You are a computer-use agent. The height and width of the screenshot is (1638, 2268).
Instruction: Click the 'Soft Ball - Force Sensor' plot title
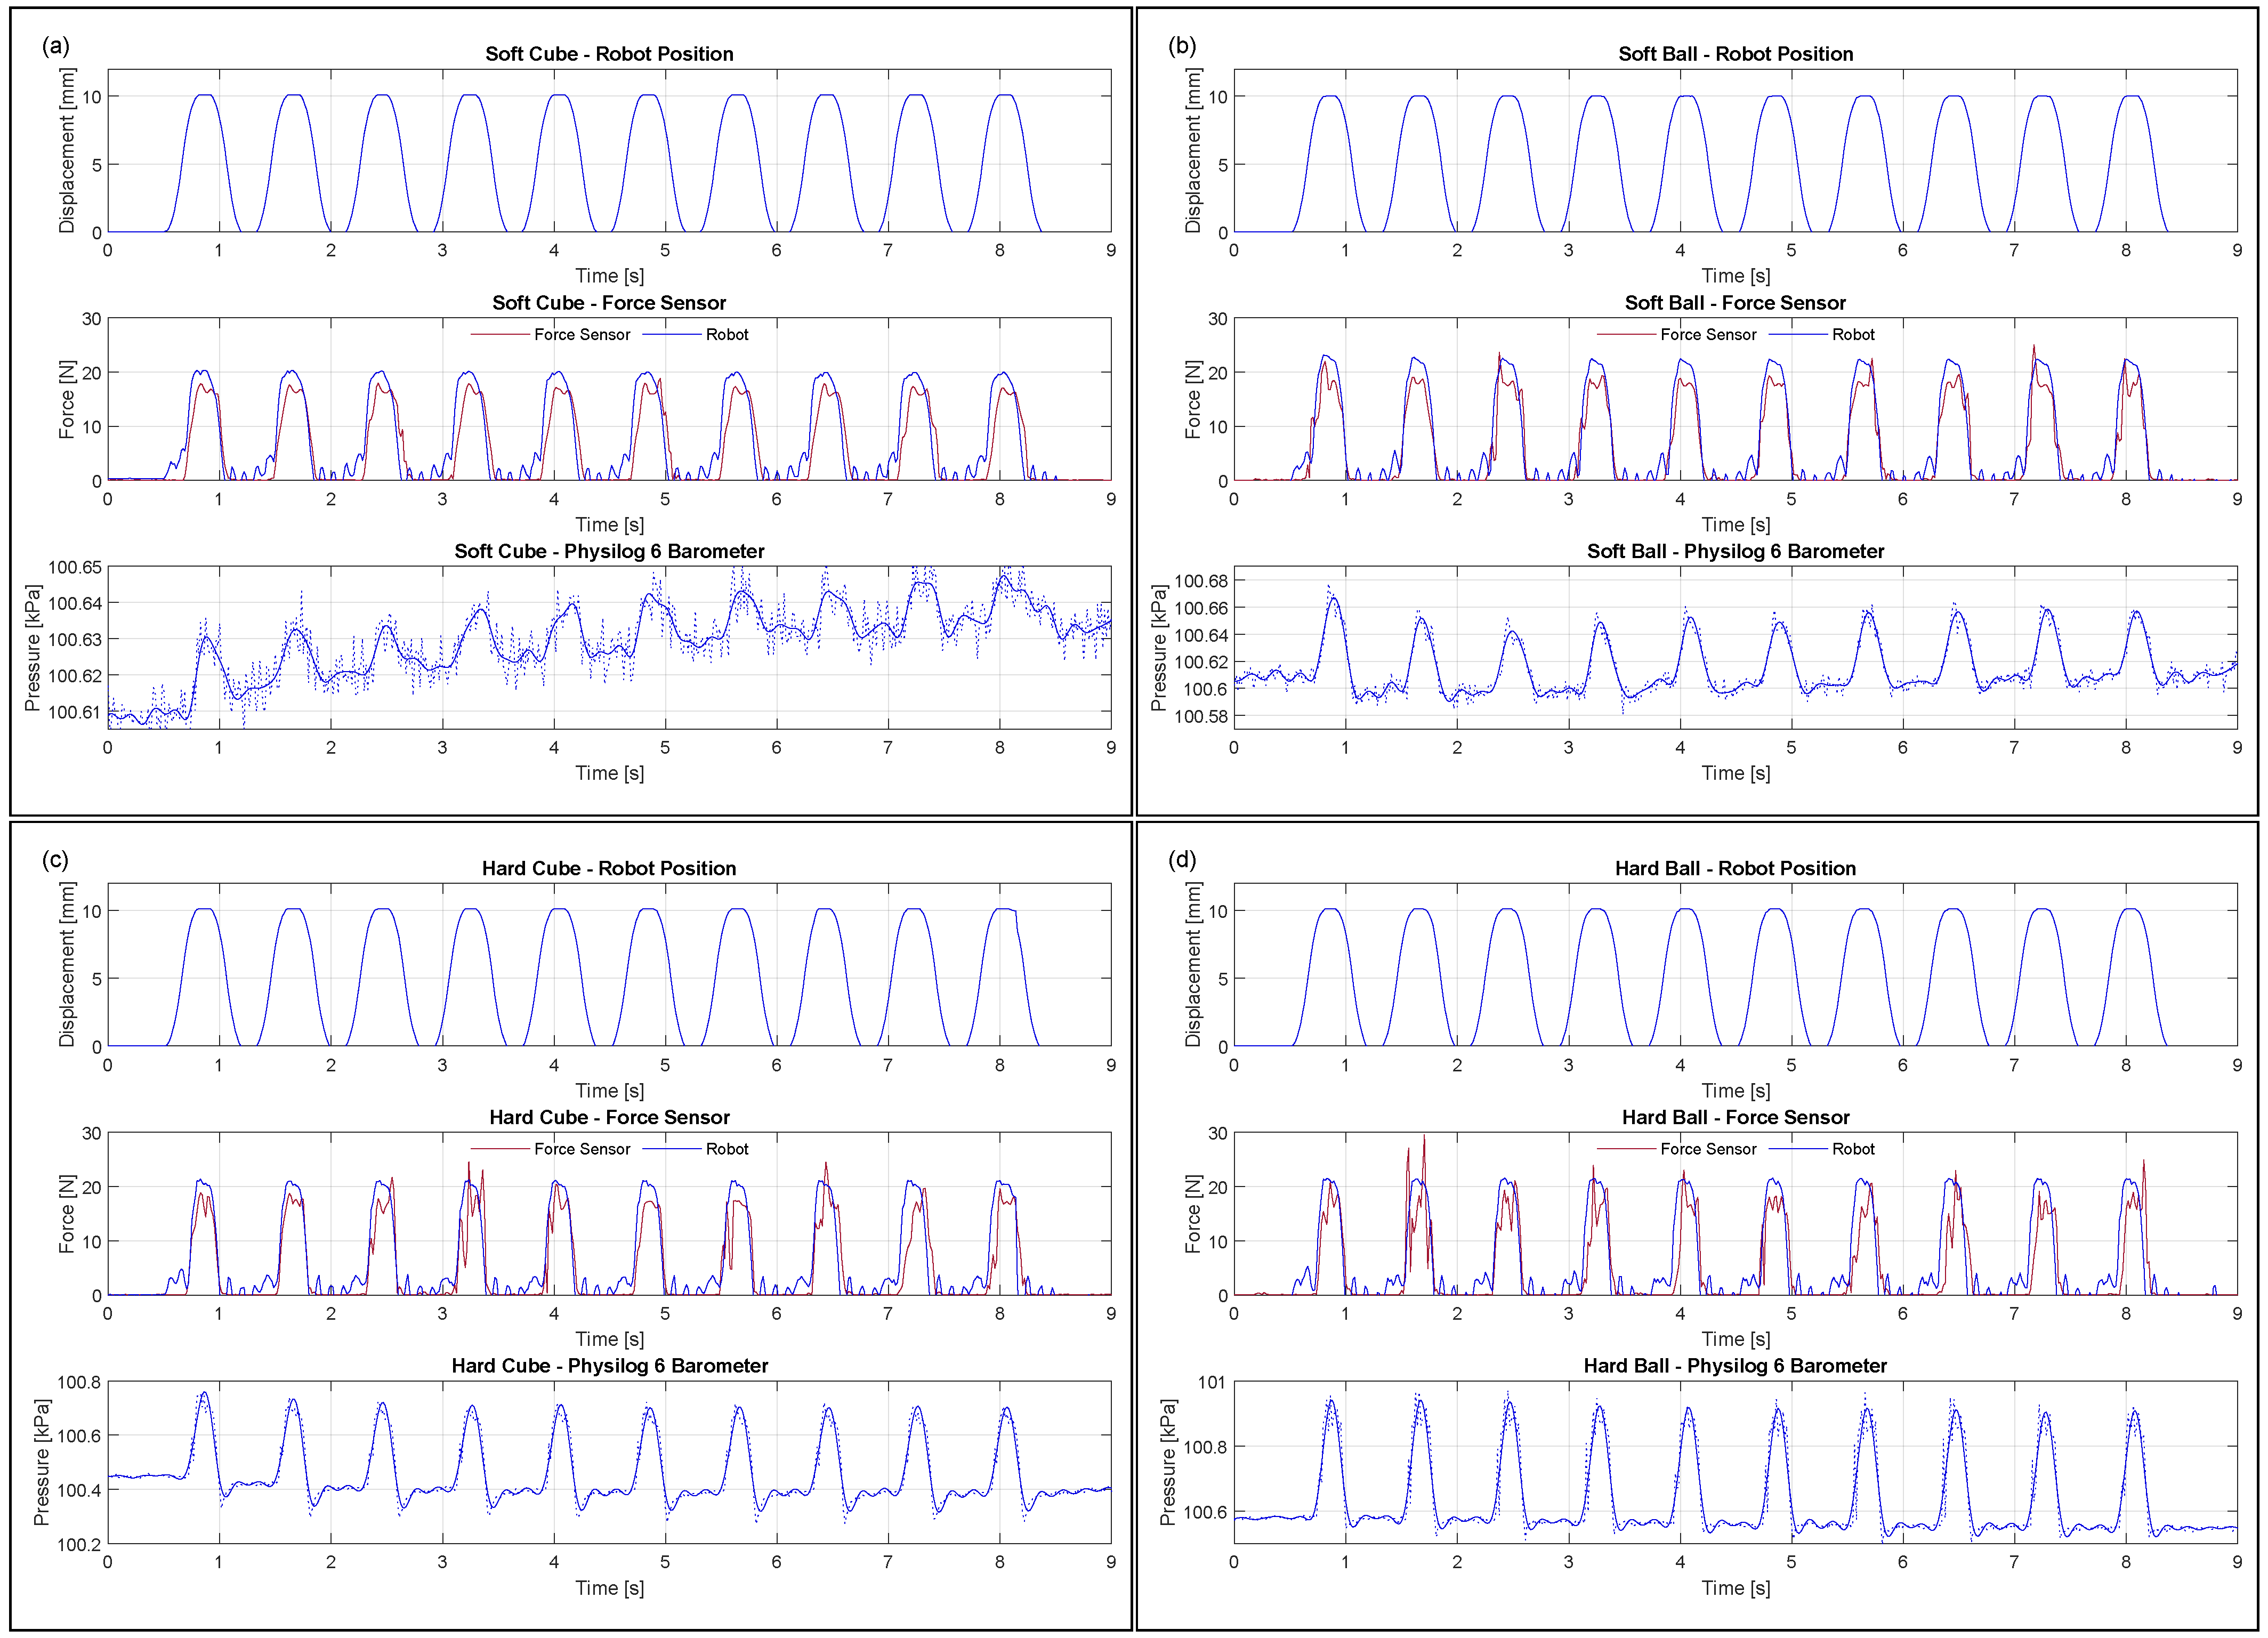point(1735,303)
